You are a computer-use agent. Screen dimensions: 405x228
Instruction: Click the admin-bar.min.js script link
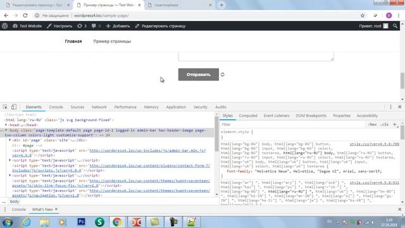coord(147,151)
